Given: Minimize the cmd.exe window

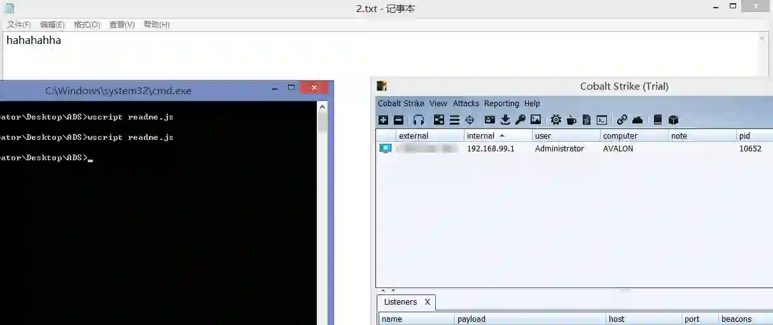Looking at the screenshot, I should coord(275,88).
